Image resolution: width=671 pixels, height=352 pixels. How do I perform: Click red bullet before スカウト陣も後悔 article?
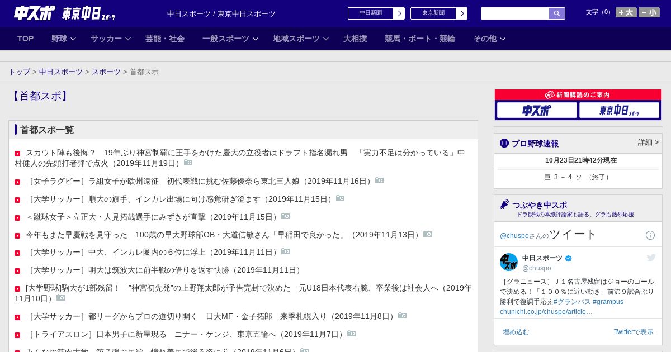point(17,154)
